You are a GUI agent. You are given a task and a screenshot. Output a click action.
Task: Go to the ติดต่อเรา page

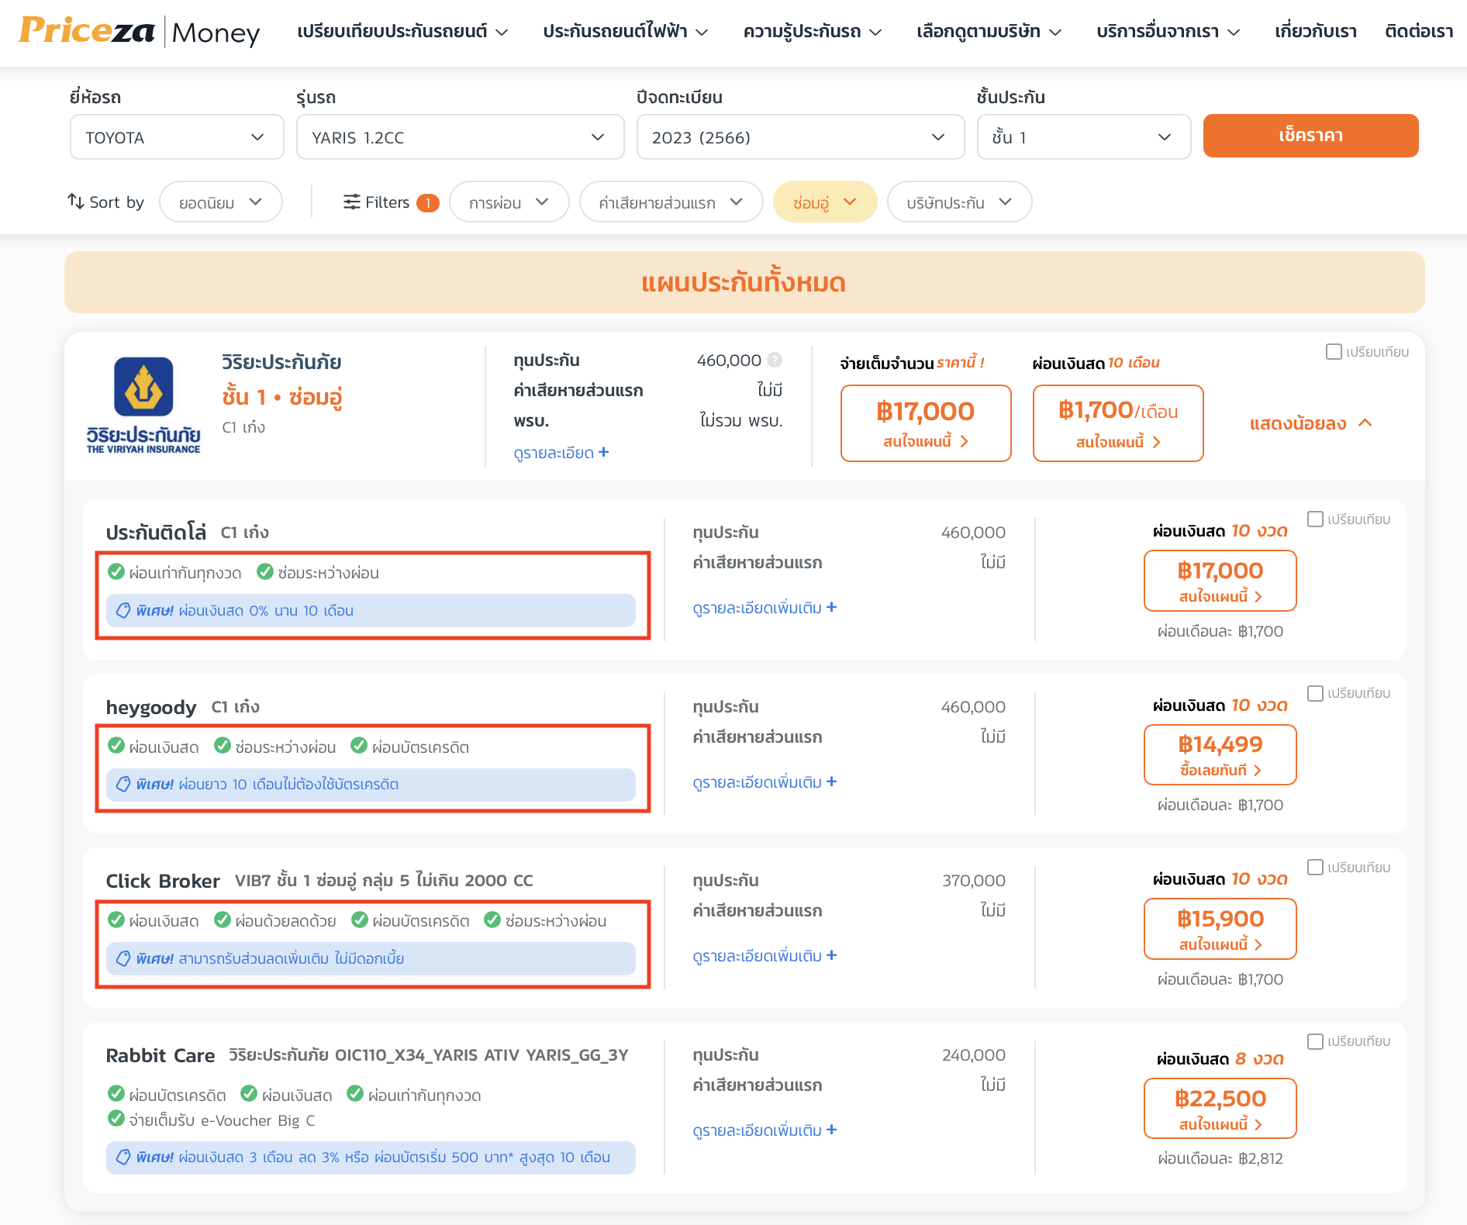[x=1419, y=32]
